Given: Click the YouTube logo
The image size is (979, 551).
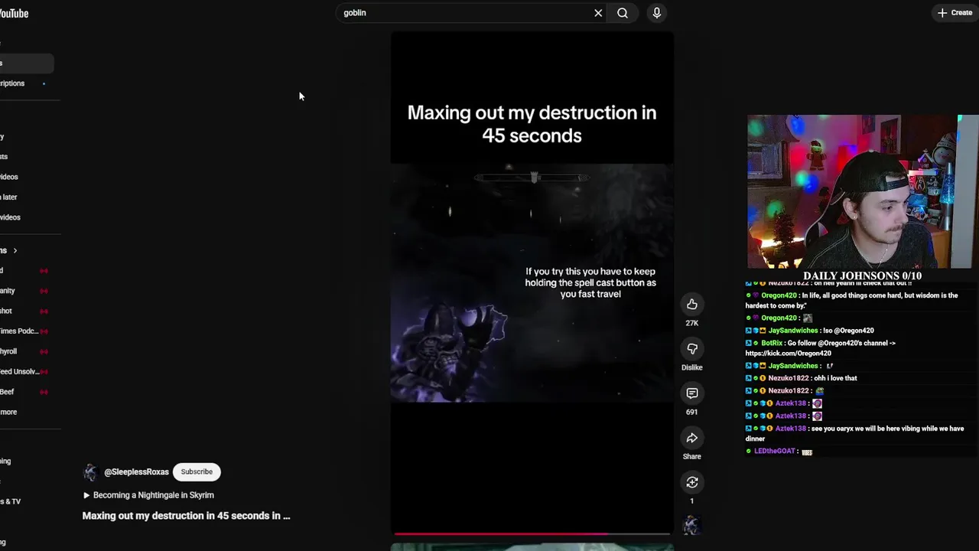Looking at the screenshot, I should (x=14, y=13).
